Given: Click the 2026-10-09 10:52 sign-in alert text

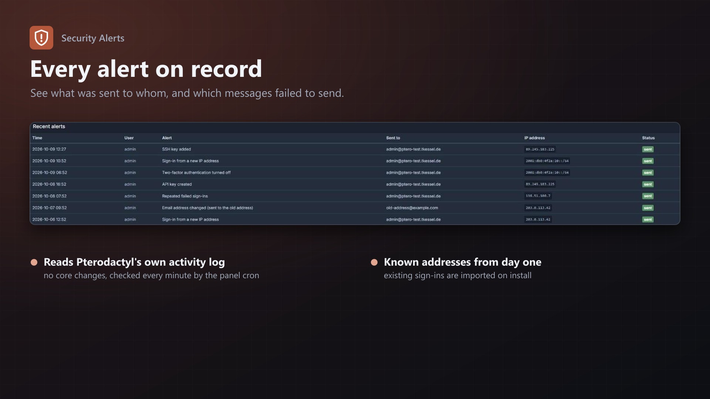Looking at the screenshot, I should pos(190,161).
